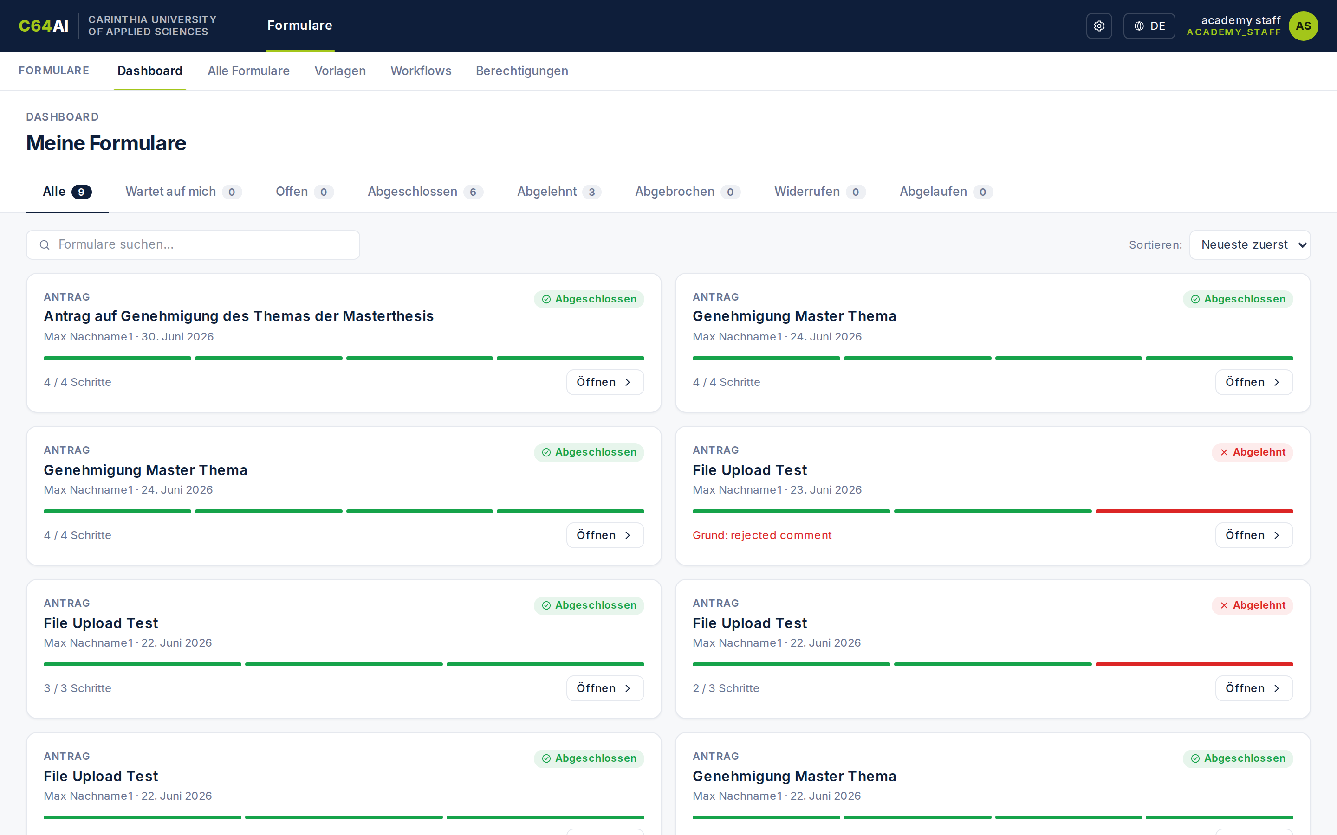Screen dimensions: 1337x835
Task: Open the Vorlagen tab
Action: 340,71
